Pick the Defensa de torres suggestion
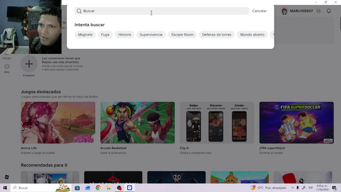 point(217,35)
